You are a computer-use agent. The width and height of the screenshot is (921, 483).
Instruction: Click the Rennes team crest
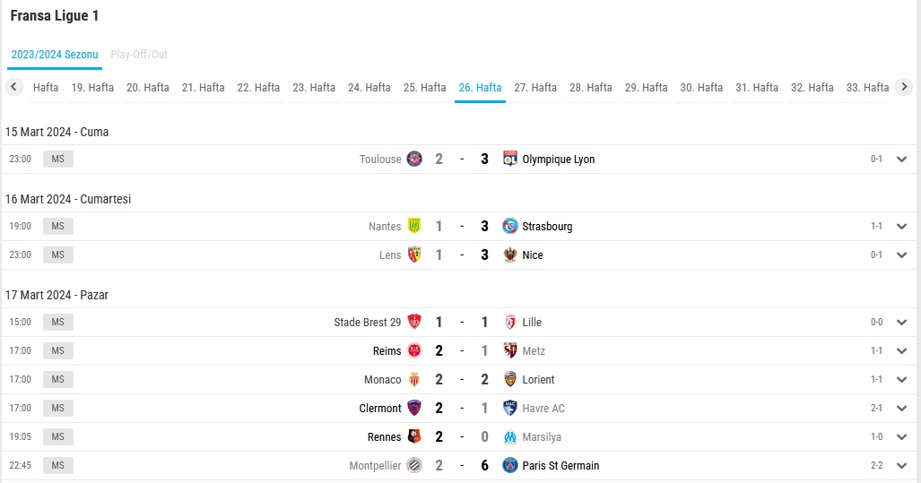(414, 436)
